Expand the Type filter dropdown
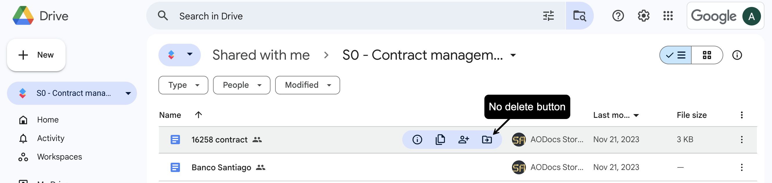772x183 pixels. 183,85
